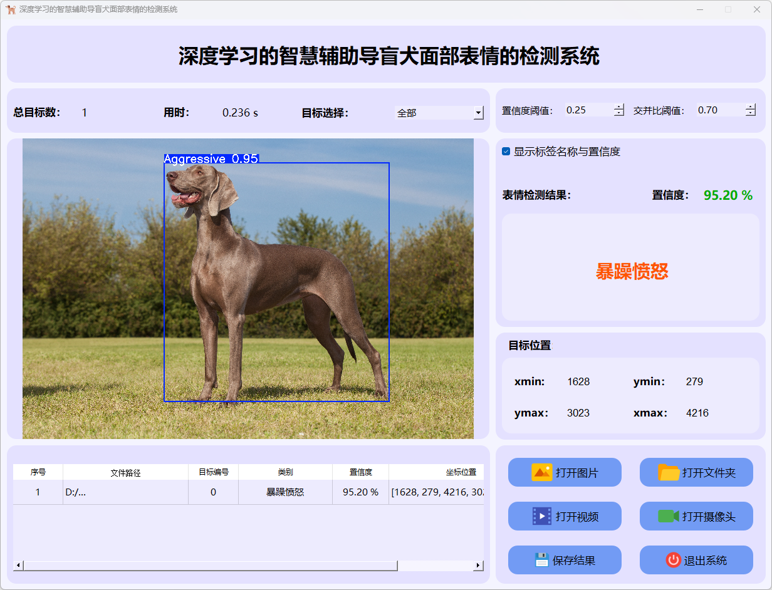Screen dimensions: 772x590
Task: Click the 保存结果 button label
Action: 574,561
